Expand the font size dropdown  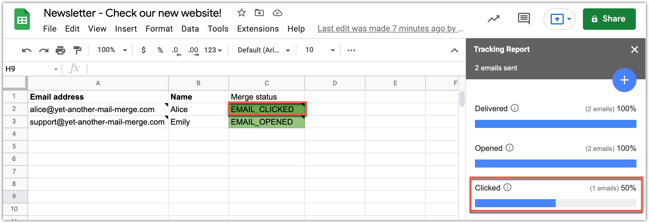pos(320,50)
